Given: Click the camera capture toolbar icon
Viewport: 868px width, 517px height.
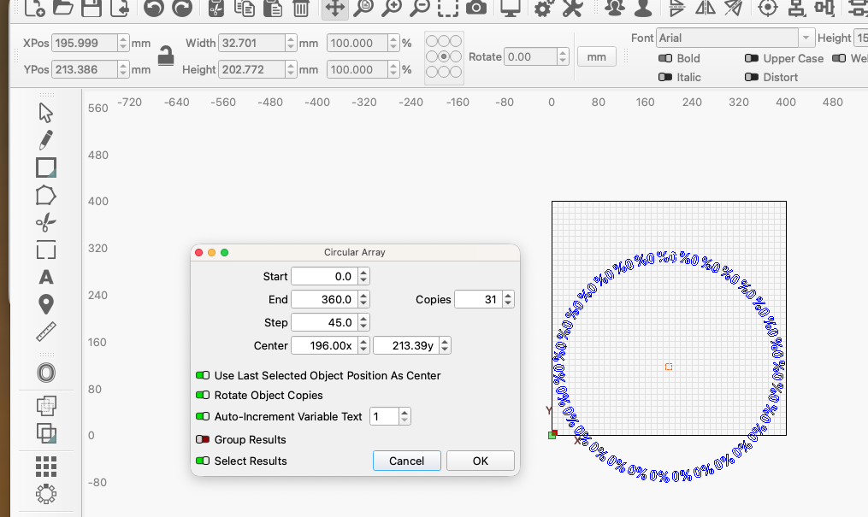Looking at the screenshot, I should [475, 9].
